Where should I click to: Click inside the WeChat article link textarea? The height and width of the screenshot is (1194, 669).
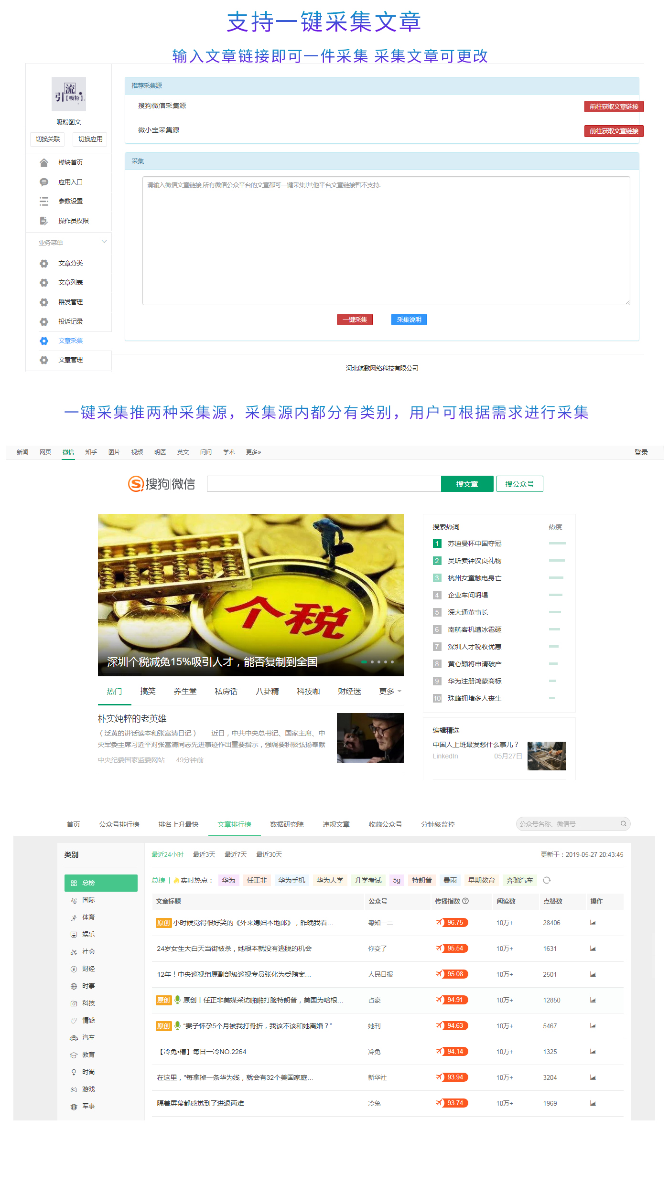(x=386, y=241)
